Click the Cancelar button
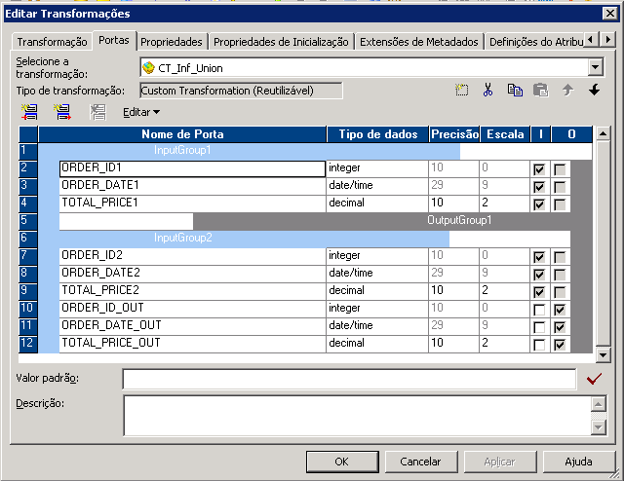624x481 pixels. pyautogui.click(x=420, y=462)
